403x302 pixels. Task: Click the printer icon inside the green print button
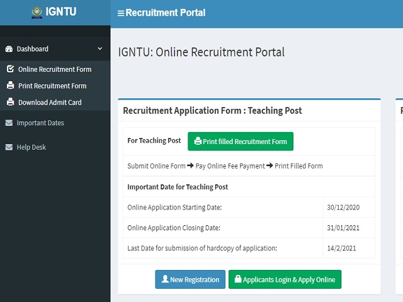tap(198, 141)
